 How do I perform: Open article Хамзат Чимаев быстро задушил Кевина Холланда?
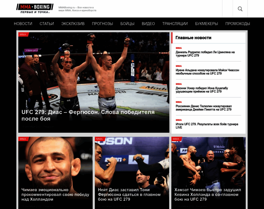click(208, 194)
